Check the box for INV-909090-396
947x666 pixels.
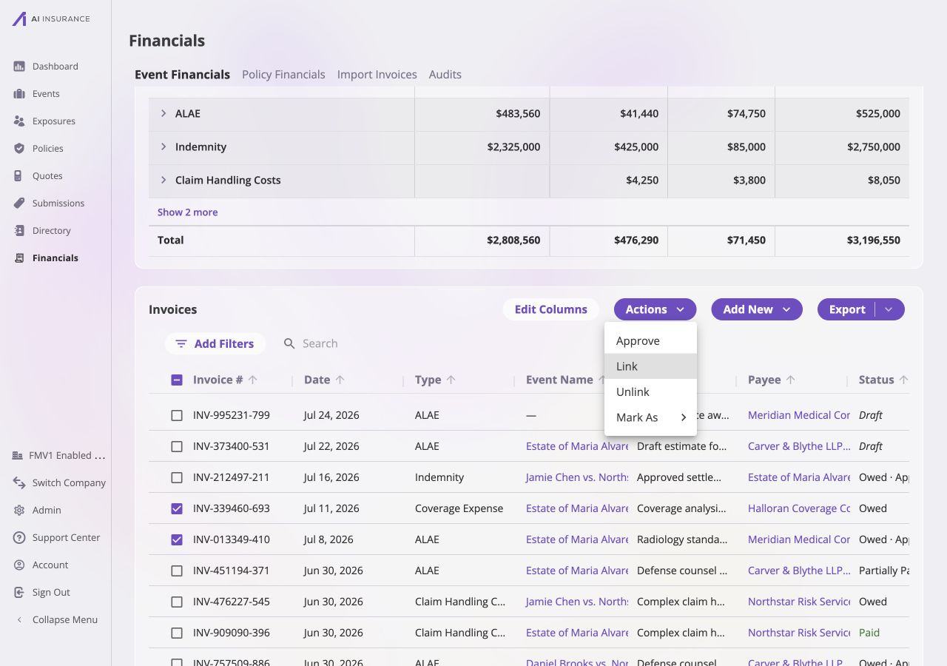[177, 633]
